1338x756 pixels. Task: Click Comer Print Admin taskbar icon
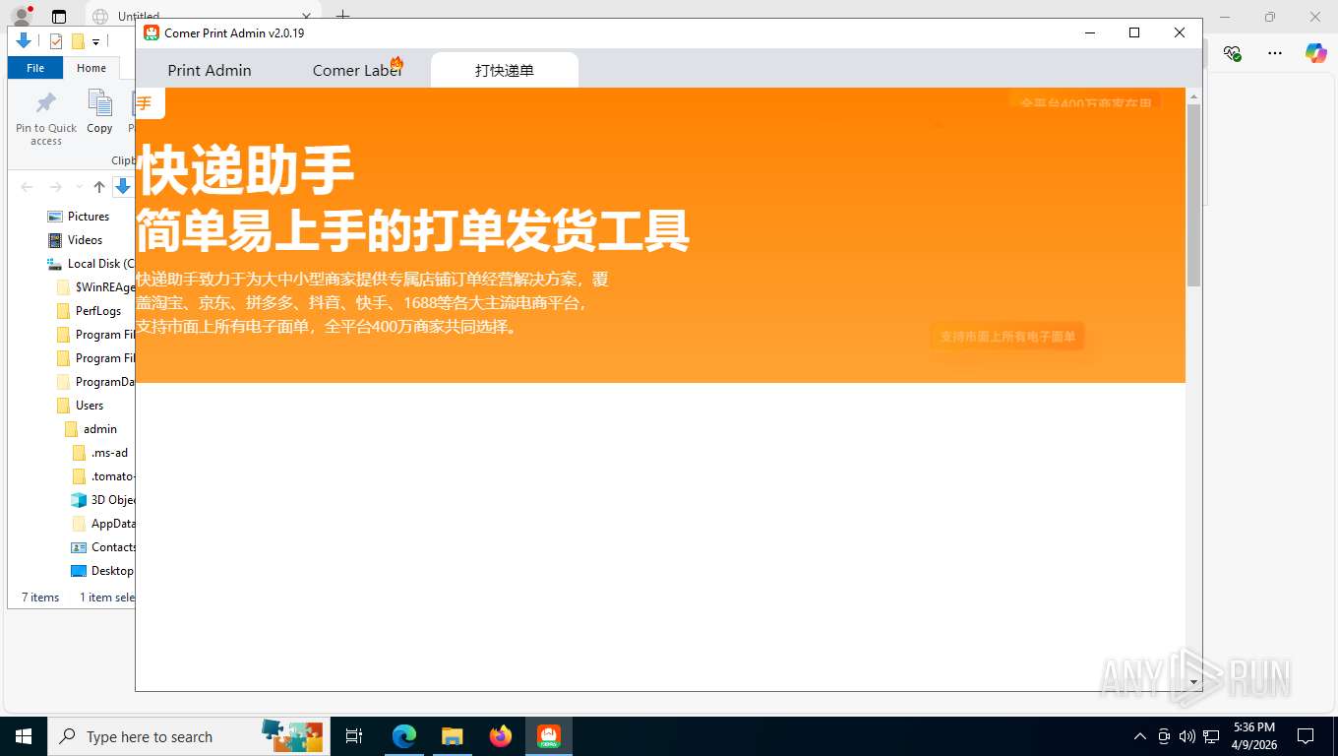tap(548, 736)
